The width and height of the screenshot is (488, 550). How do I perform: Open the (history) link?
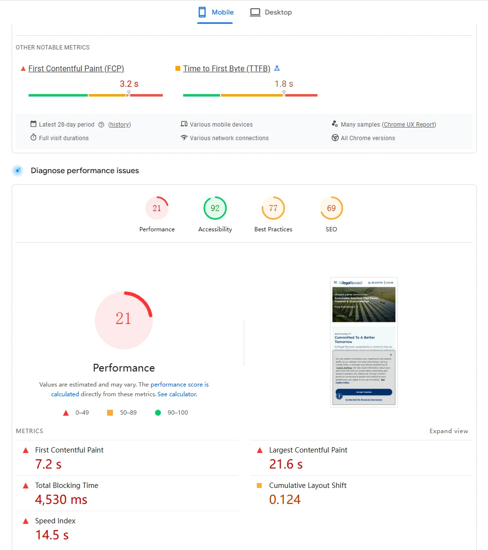pyautogui.click(x=120, y=125)
